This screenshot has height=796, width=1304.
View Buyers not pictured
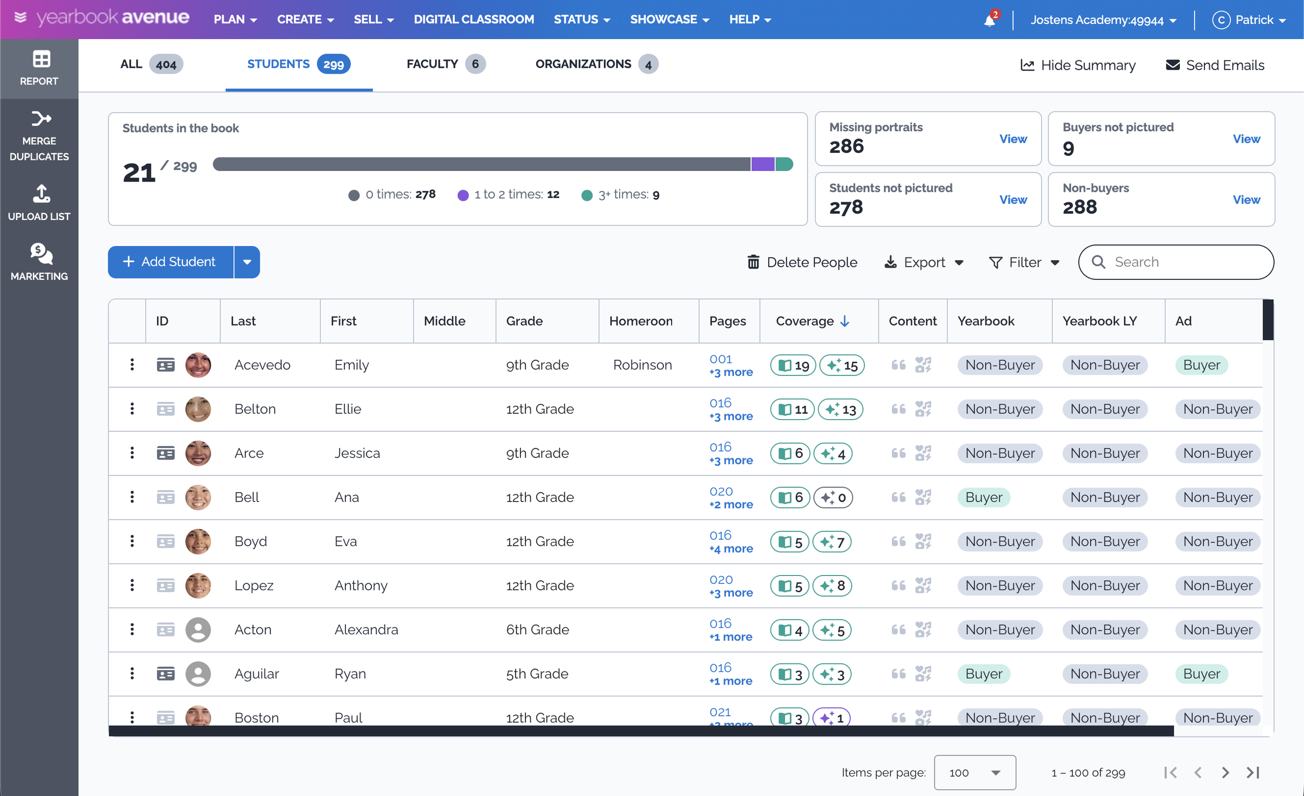(1246, 139)
